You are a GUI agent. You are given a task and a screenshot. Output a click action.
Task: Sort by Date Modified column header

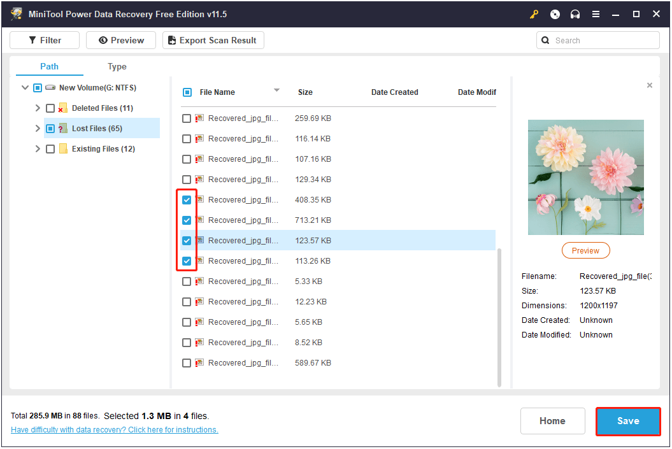[x=476, y=92]
